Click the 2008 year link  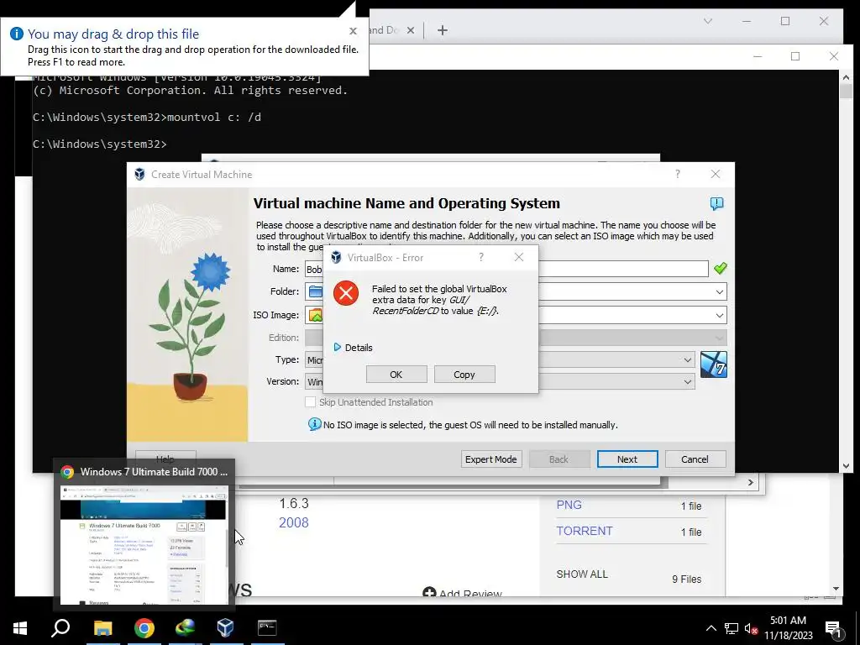pyautogui.click(x=293, y=522)
